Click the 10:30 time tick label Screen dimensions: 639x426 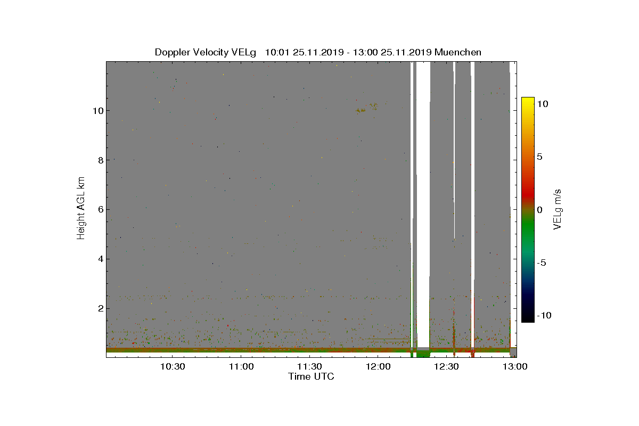172,367
